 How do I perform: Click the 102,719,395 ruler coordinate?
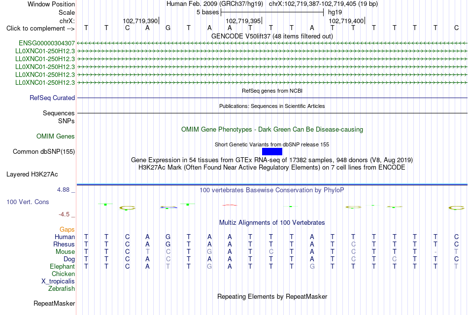coord(243,21)
